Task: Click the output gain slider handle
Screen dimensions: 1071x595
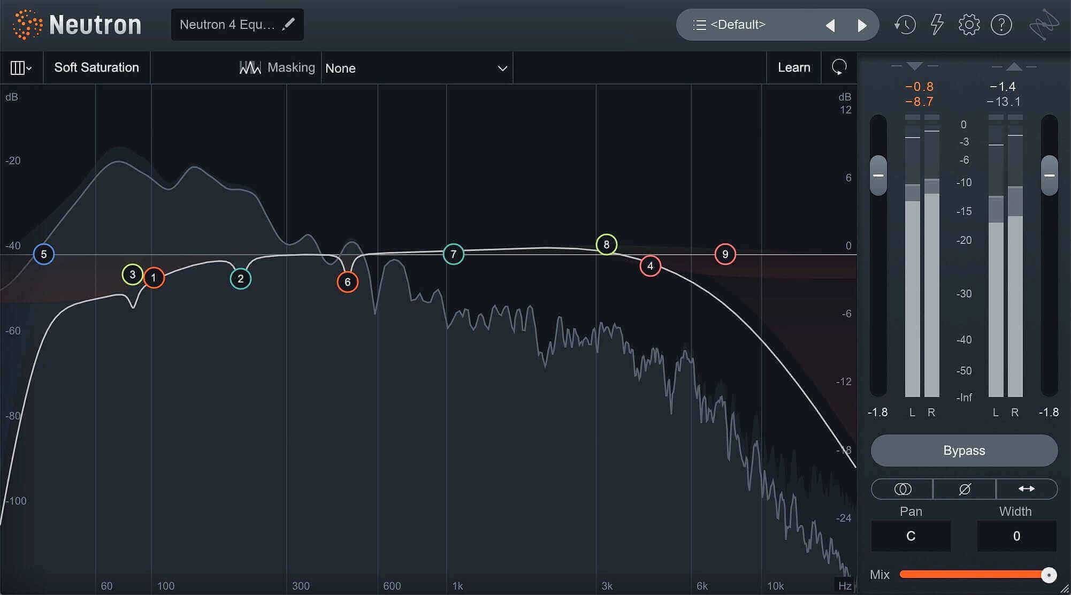Action: [1050, 176]
